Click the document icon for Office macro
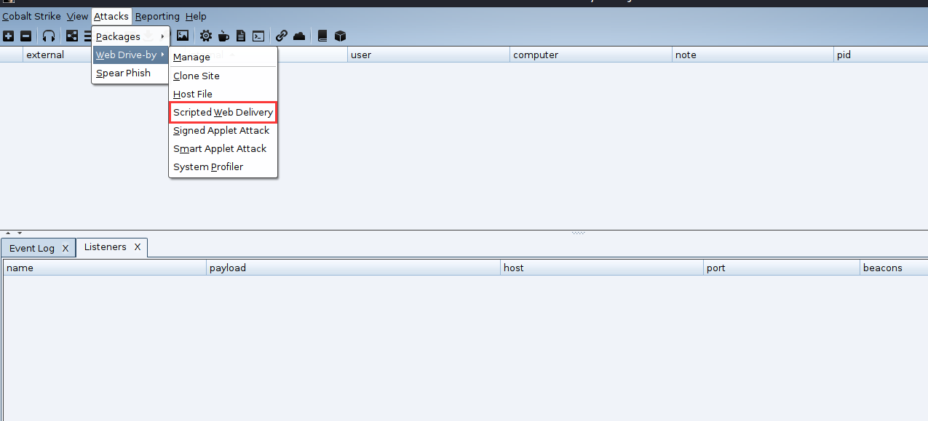Viewport: 928px width, 421px height. [x=241, y=36]
